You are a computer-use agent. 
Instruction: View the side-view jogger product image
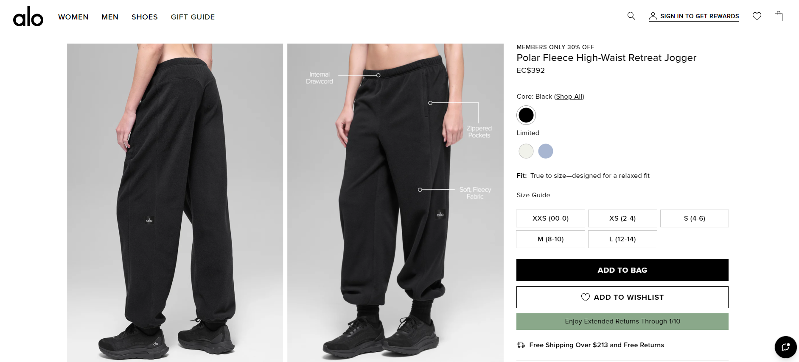click(175, 202)
